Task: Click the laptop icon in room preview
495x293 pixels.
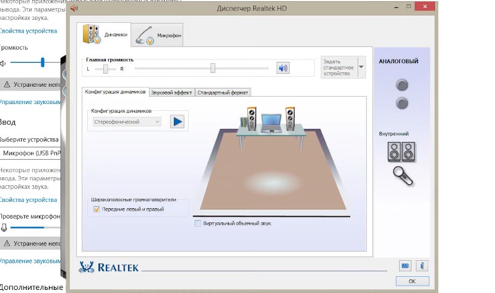Action: (x=271, y=123)
